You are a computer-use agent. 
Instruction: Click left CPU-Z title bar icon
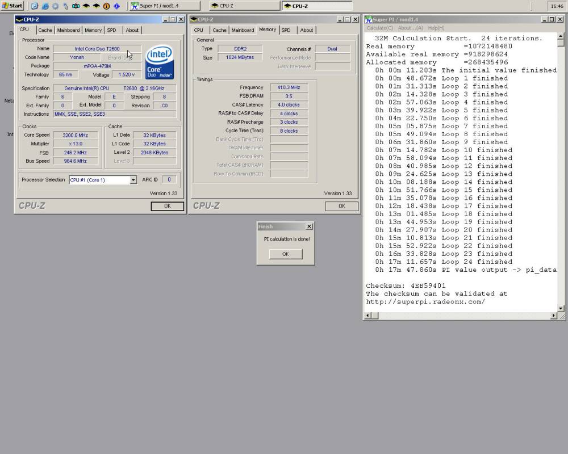[19, 19]
